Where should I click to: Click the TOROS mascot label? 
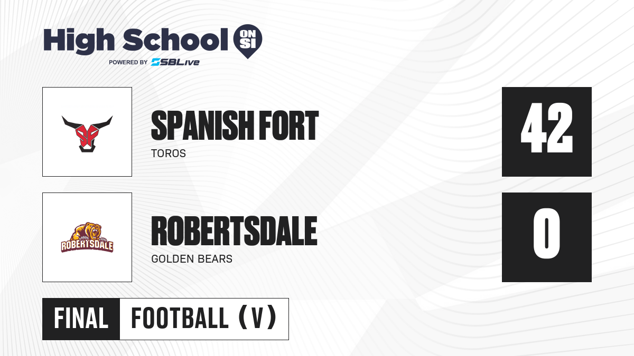(169, 153)
